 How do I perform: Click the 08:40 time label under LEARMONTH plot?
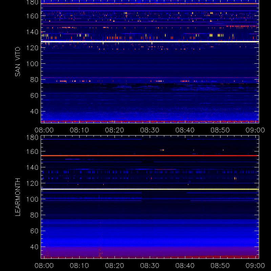coord(185,266)
